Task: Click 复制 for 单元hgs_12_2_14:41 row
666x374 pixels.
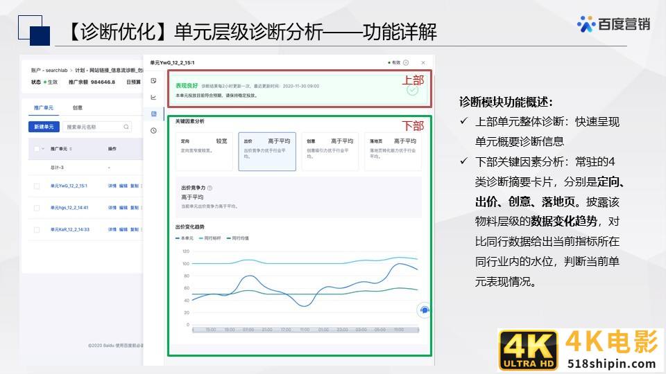Action: click(134, 208)
